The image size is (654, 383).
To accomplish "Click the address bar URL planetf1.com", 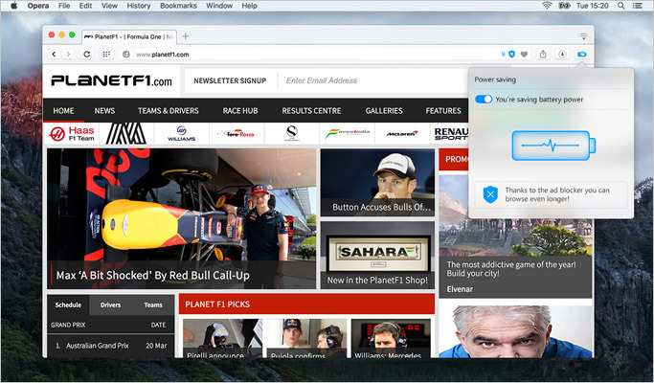I will [x=163, y=55].
